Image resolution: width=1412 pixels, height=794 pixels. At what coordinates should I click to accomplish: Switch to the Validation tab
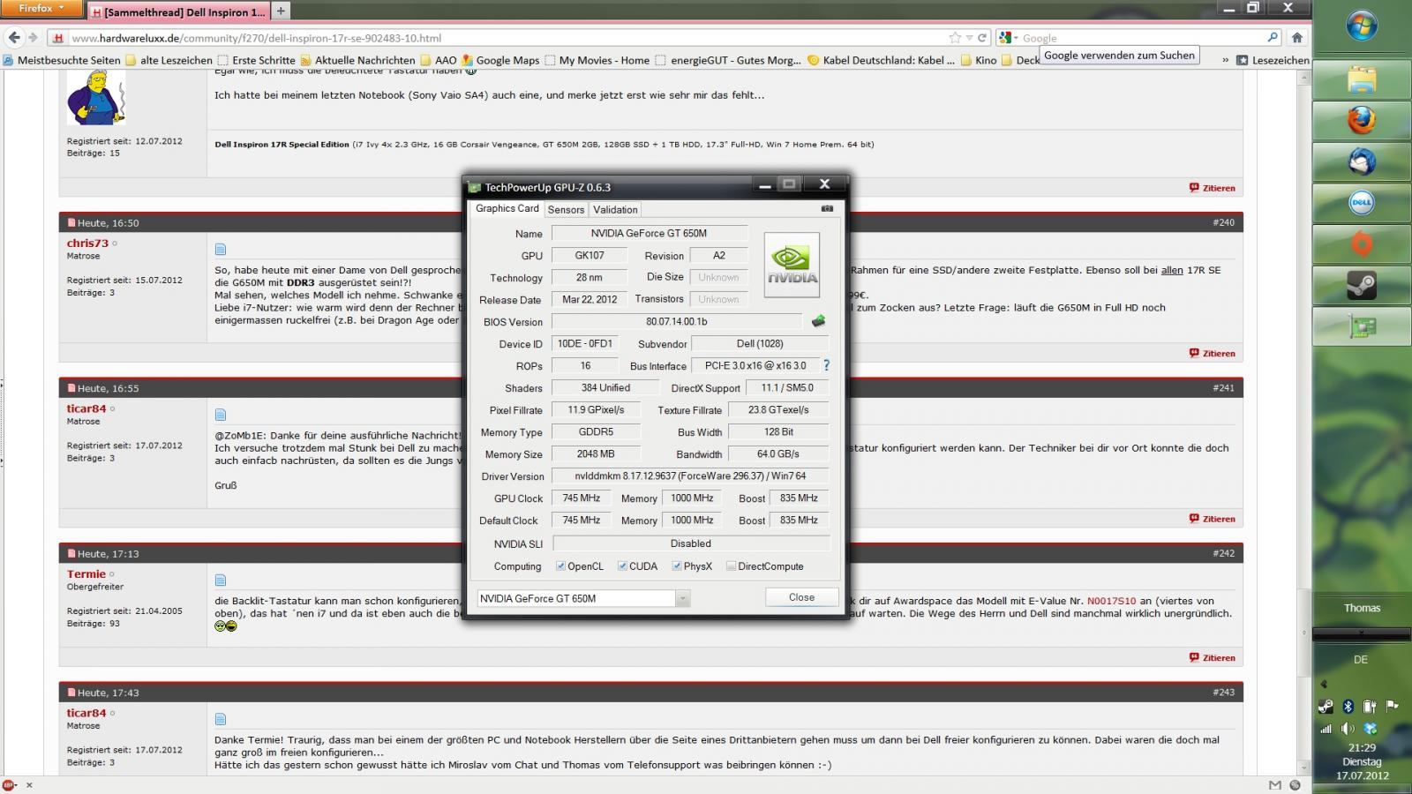point(615,209)
